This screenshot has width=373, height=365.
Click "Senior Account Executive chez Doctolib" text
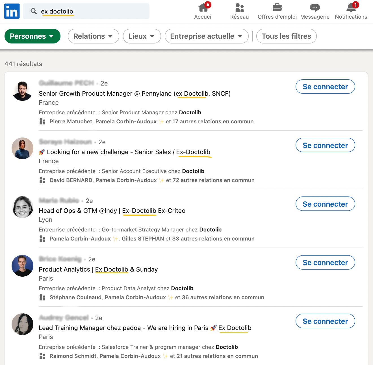pos(153,171)
